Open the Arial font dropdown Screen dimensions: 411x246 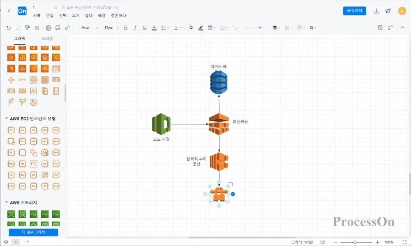pyautogui.click(x=90, y=28)
